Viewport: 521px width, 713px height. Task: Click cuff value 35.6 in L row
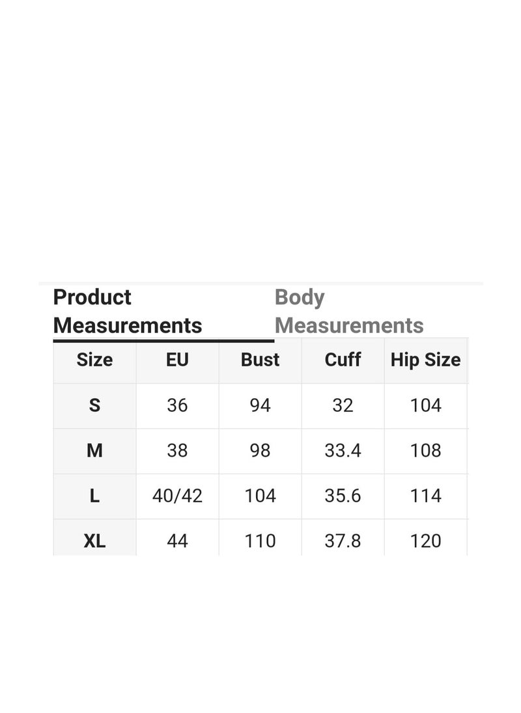(343, 496)
